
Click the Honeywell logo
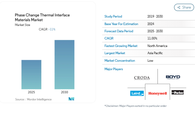click(157, 93)
